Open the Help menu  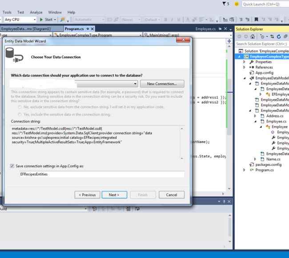click(x=71, y=12)
